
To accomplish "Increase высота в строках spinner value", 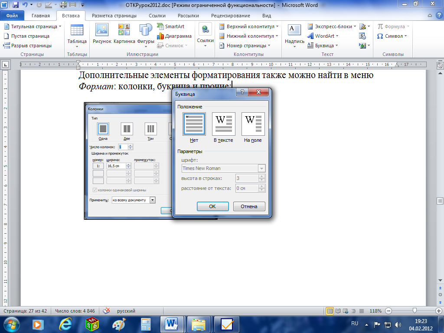I will [x=261, y=176].
